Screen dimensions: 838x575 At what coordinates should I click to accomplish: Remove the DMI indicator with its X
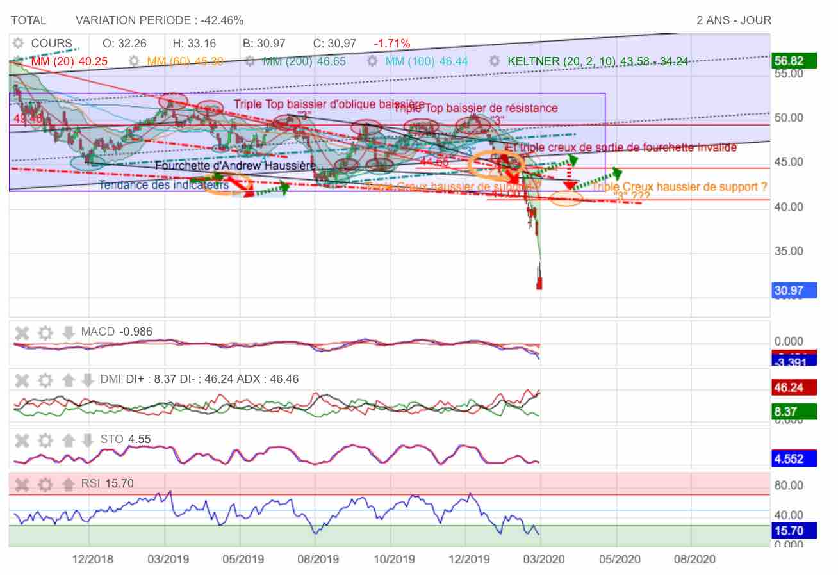(x=22, y=380)
